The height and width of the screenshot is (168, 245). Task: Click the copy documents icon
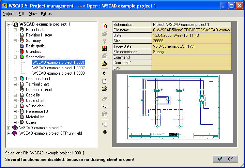(105, 106)
